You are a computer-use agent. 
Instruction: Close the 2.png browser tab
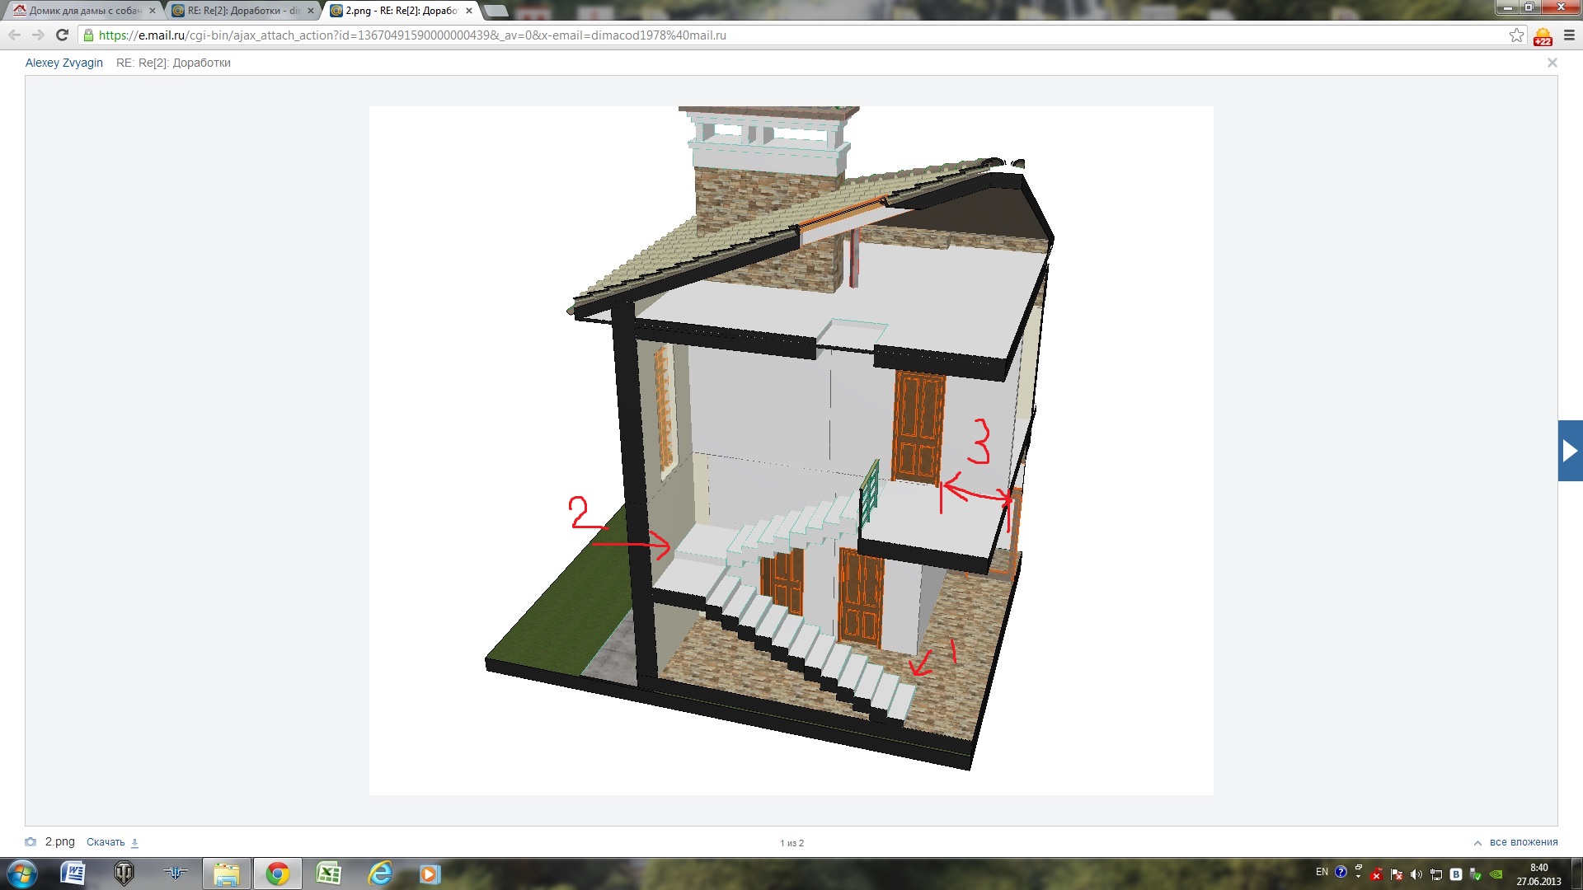click(x=469, y=11)
